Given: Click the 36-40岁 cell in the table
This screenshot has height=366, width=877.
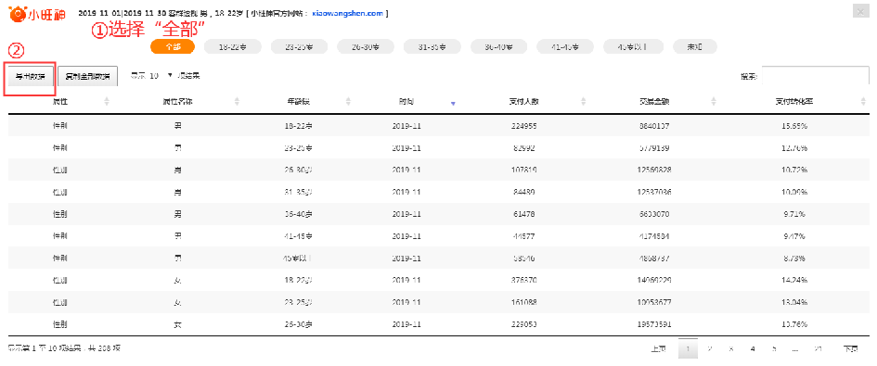Looking at the screenshot, I should click(298, 214).
